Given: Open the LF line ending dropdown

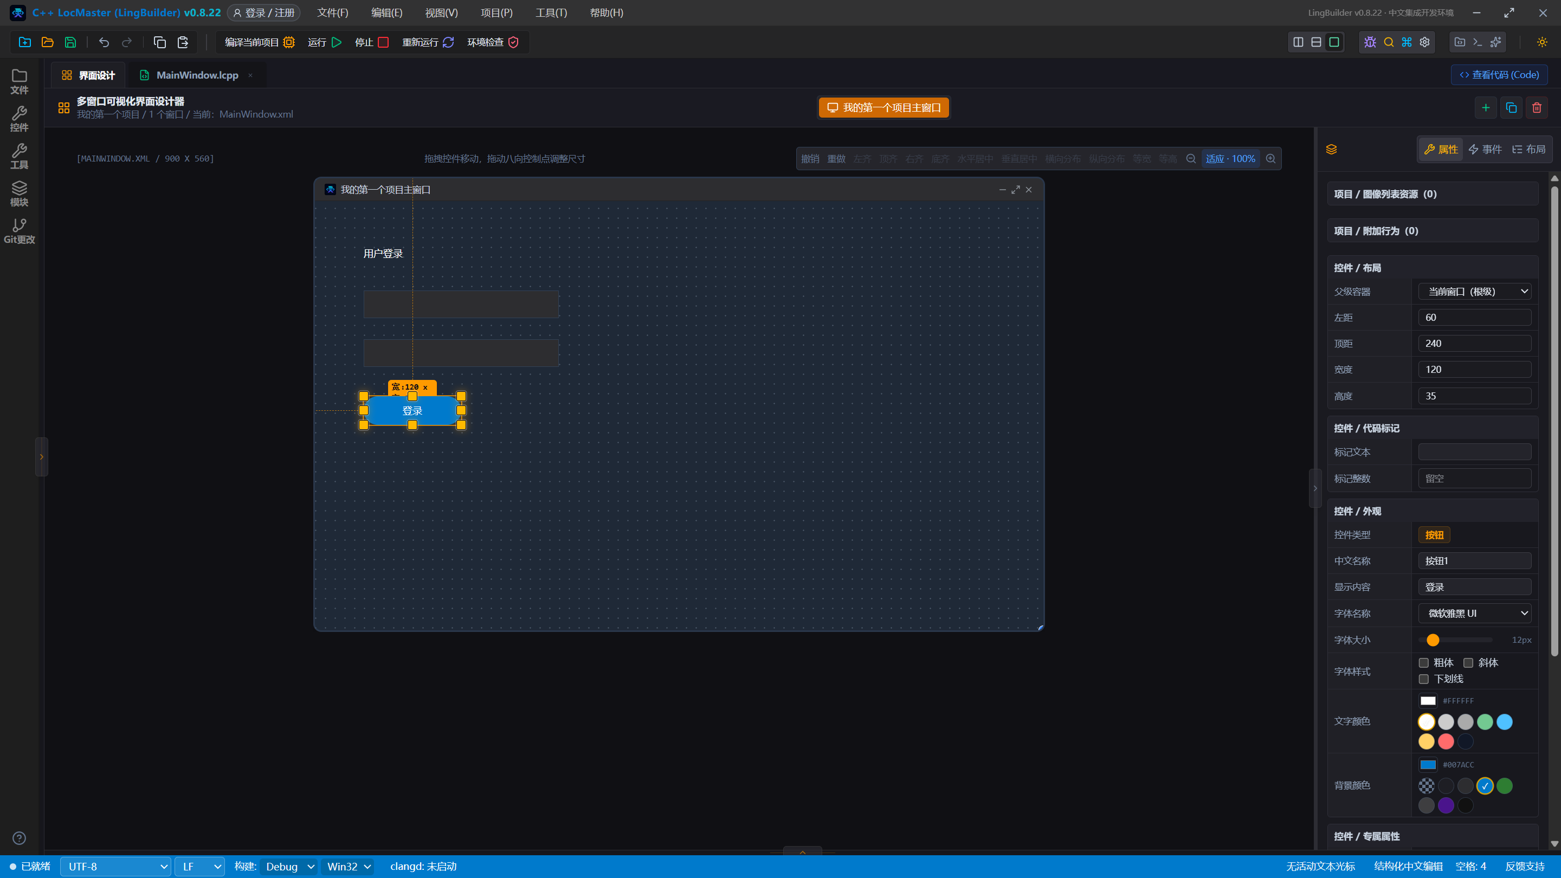Looking at the screenshot, I should pyautogui.click(x=200, y=867).
